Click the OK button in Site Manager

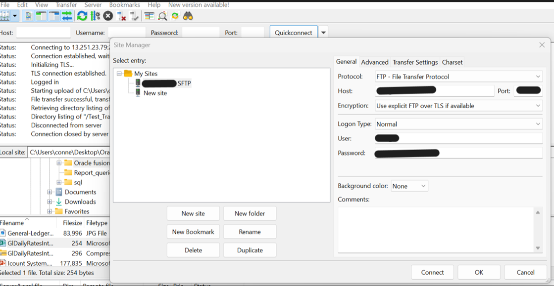(x=479, y=272)
